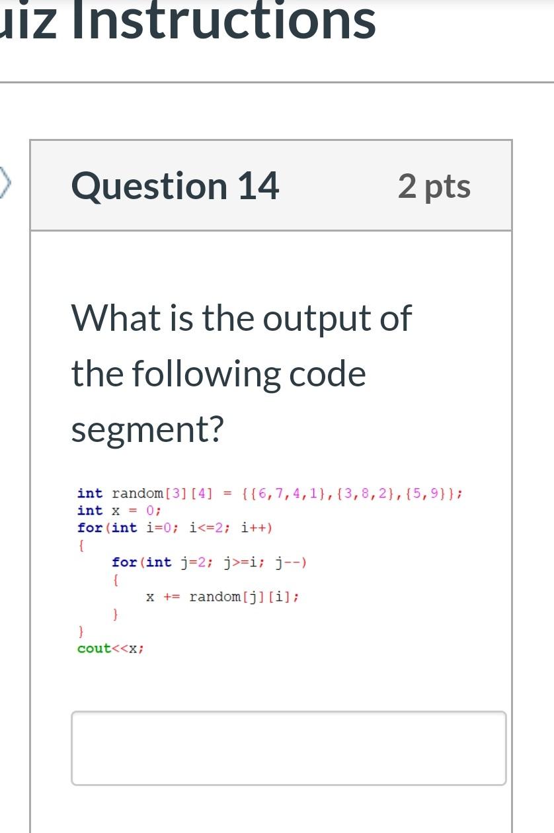Select the 'Question 14' header text
The image size is (554, 833).
click(175, 186)
